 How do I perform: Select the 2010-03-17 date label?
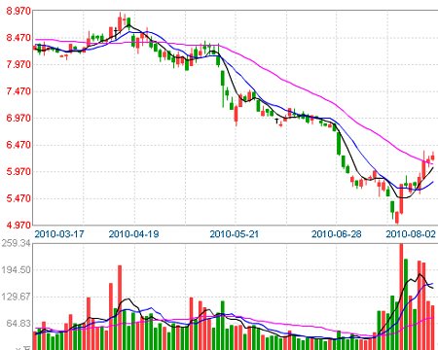click(59, 234)
